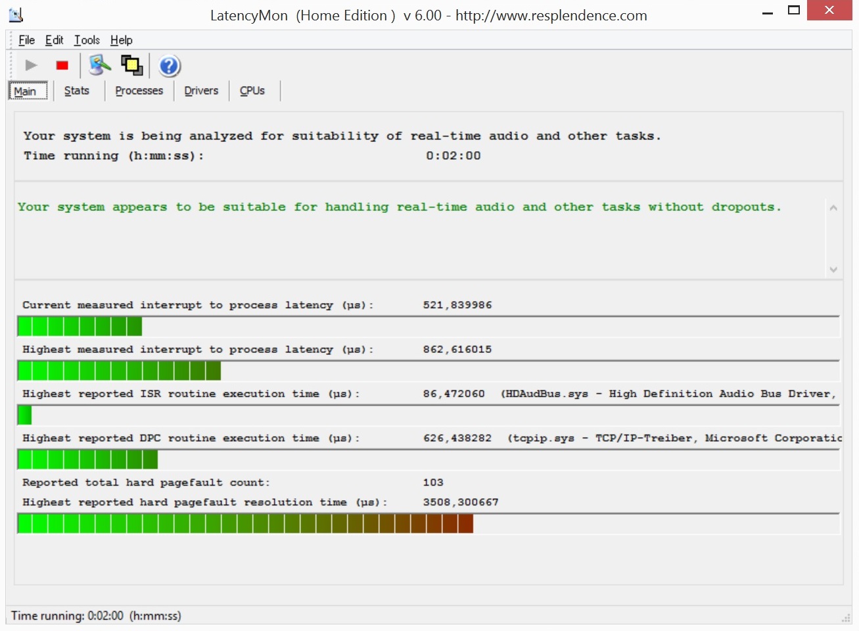Click the 0:02:00 time running value

(453, 156)
